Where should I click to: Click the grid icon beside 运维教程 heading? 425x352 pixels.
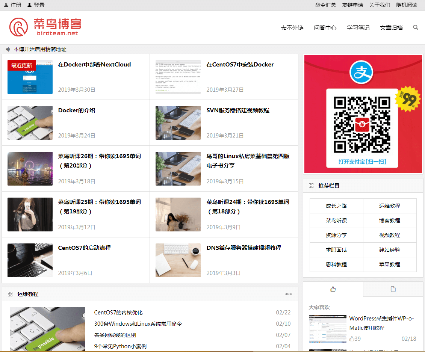[10, 294]
